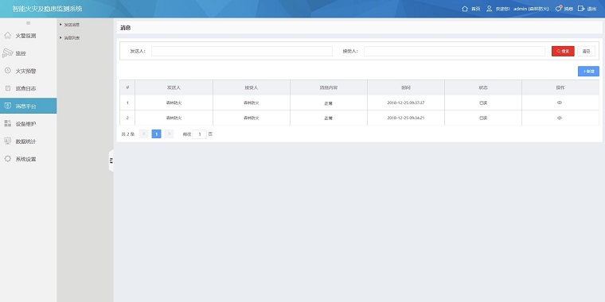Click the red 搜索 search button
This screenshot has height=302, width=605.
pos(563,51)
